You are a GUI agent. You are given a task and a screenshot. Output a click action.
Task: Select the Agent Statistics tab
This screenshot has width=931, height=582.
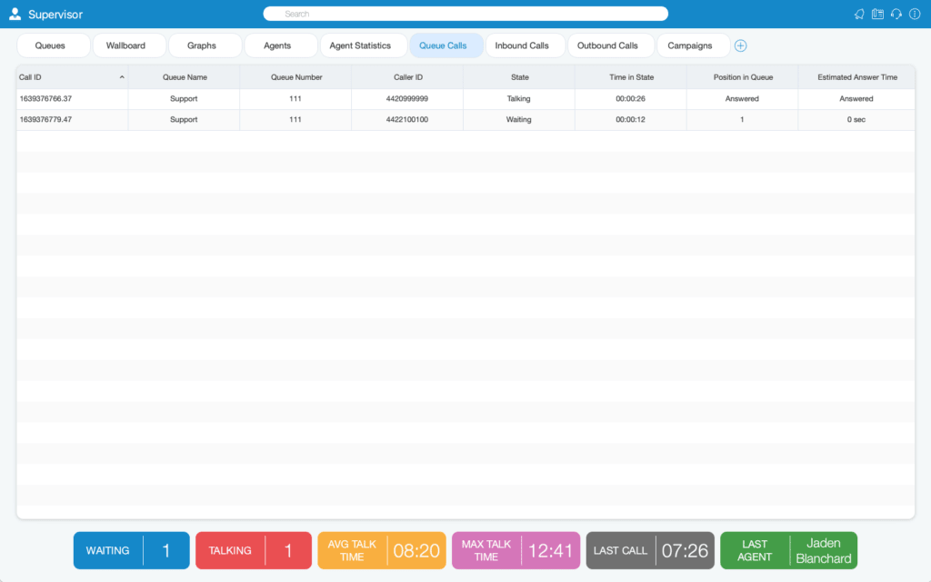click(x=360, y=45)
